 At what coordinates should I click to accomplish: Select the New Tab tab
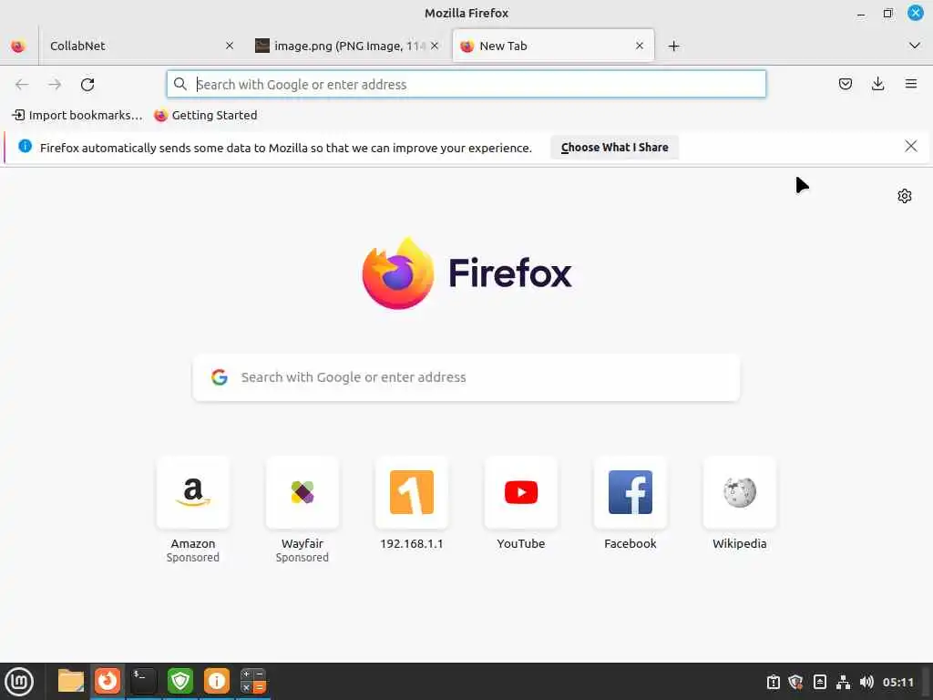coord(553,46)
